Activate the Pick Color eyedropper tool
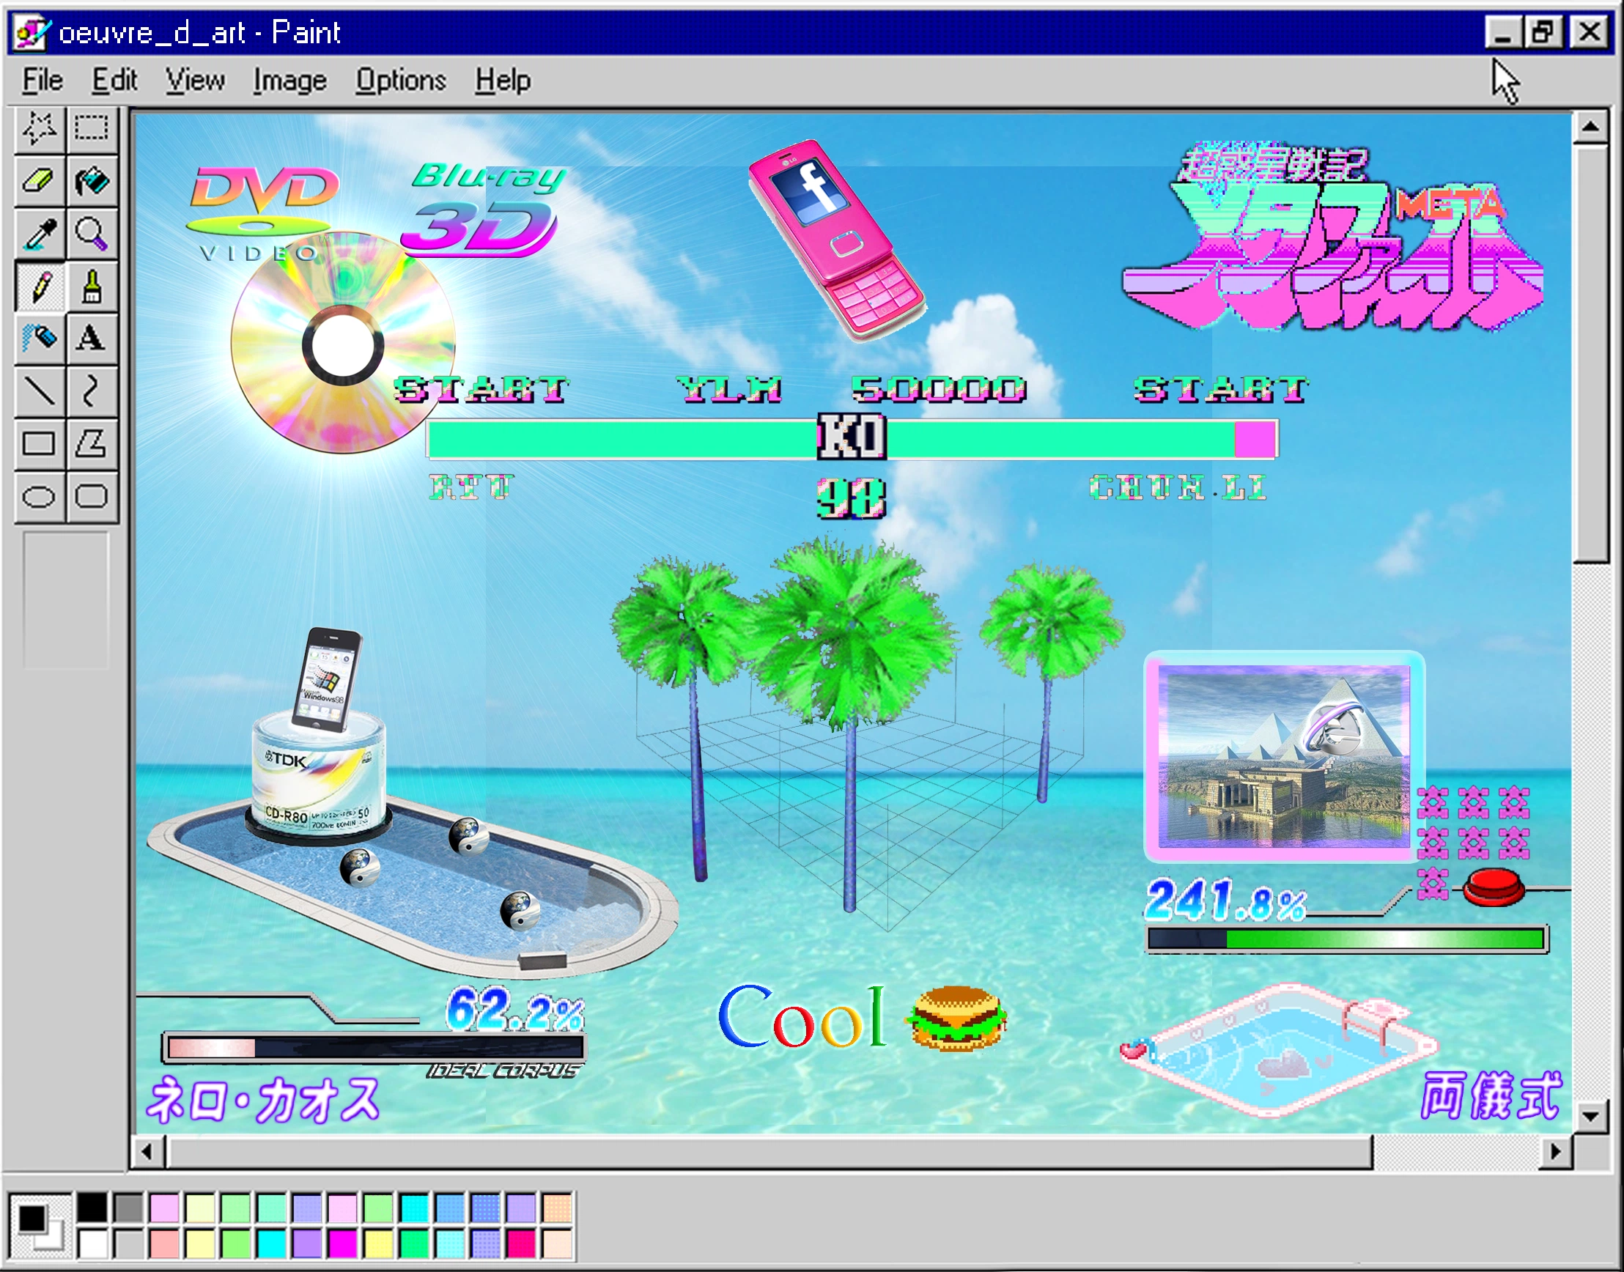This screenshot has width=1624, height=1272. (x=40, y=234)
